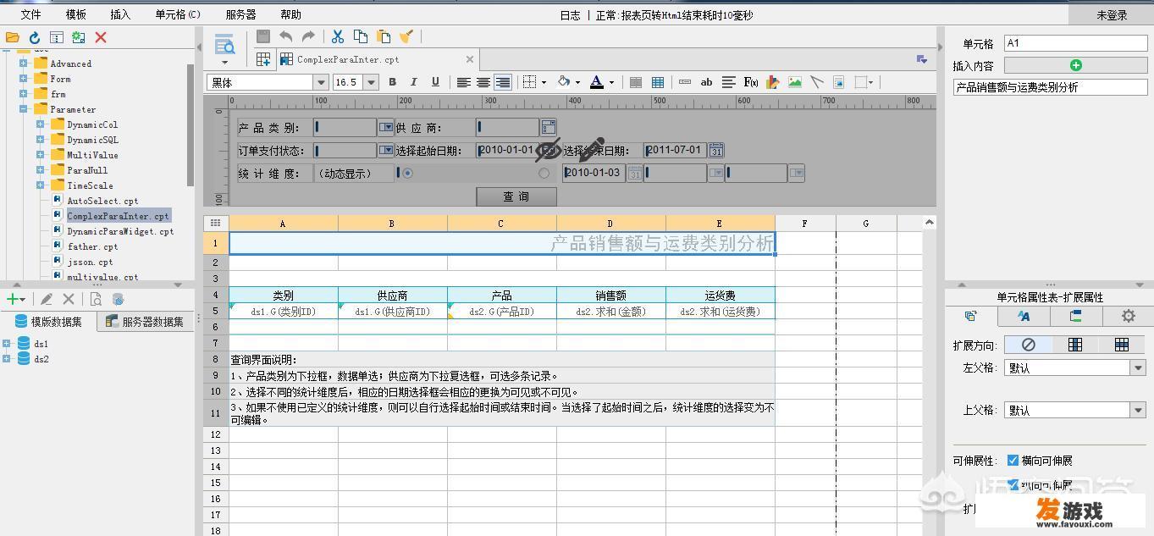Insert image icon in toolbar
The width and height of the screenshot is (1154, 536).
(x=794, y=82)
